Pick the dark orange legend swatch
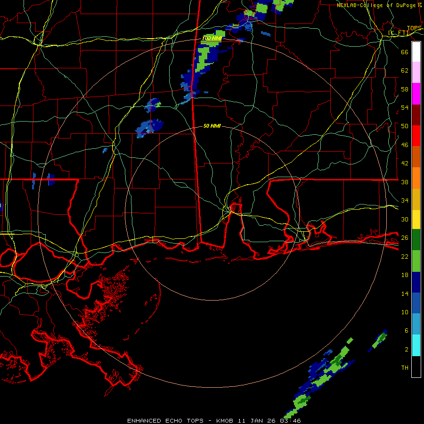Viewport: 424px width, 424px height. [x=416, y=156]
